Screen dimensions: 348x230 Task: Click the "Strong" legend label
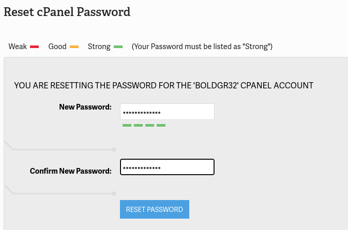(99, 47)
